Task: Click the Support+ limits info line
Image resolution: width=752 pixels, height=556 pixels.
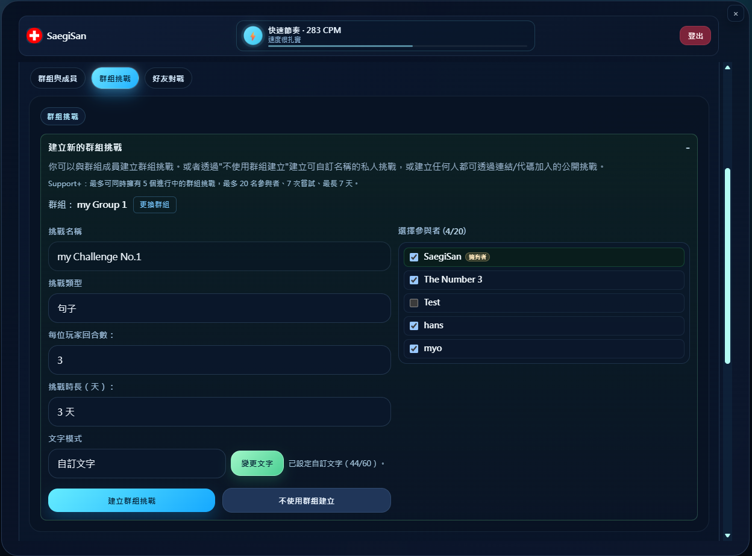Action: (x=204, y=183)
